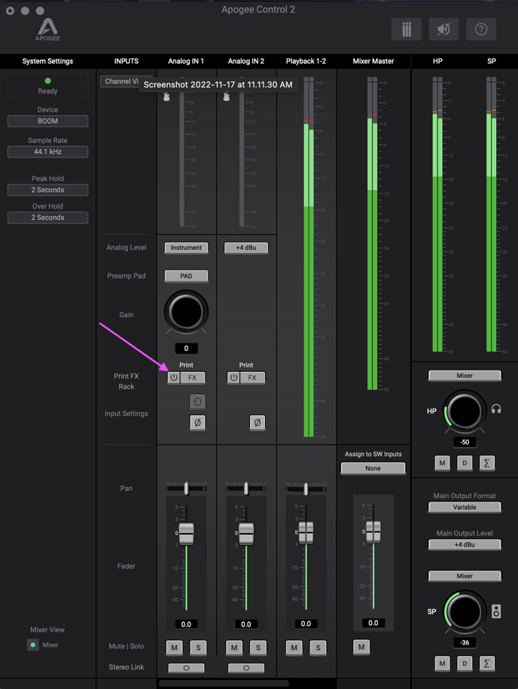Mute Analog IN 1 channel
This screenshot has height=689, width=518.
(175, 648)
